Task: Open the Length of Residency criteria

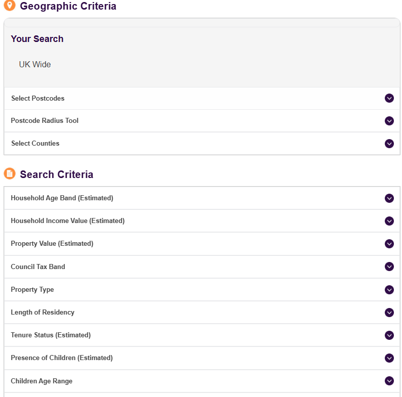Action: pyautogui.click(x=43, y=312)
